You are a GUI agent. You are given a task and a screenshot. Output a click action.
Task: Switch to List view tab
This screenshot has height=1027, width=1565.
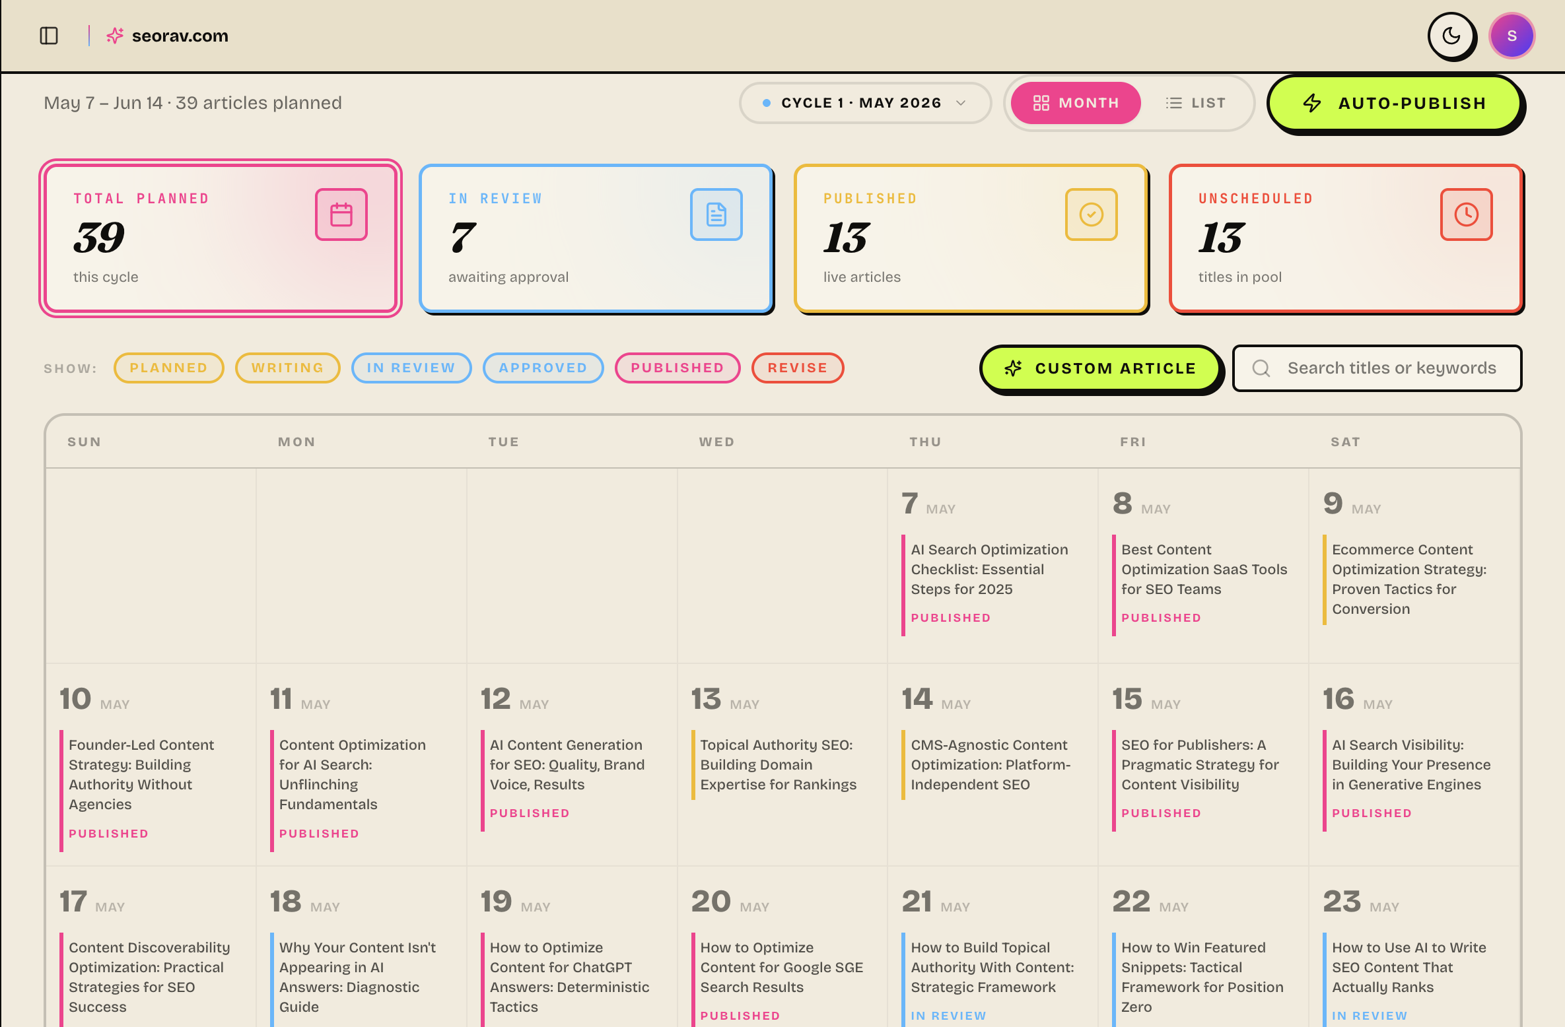pos(1197,103)
